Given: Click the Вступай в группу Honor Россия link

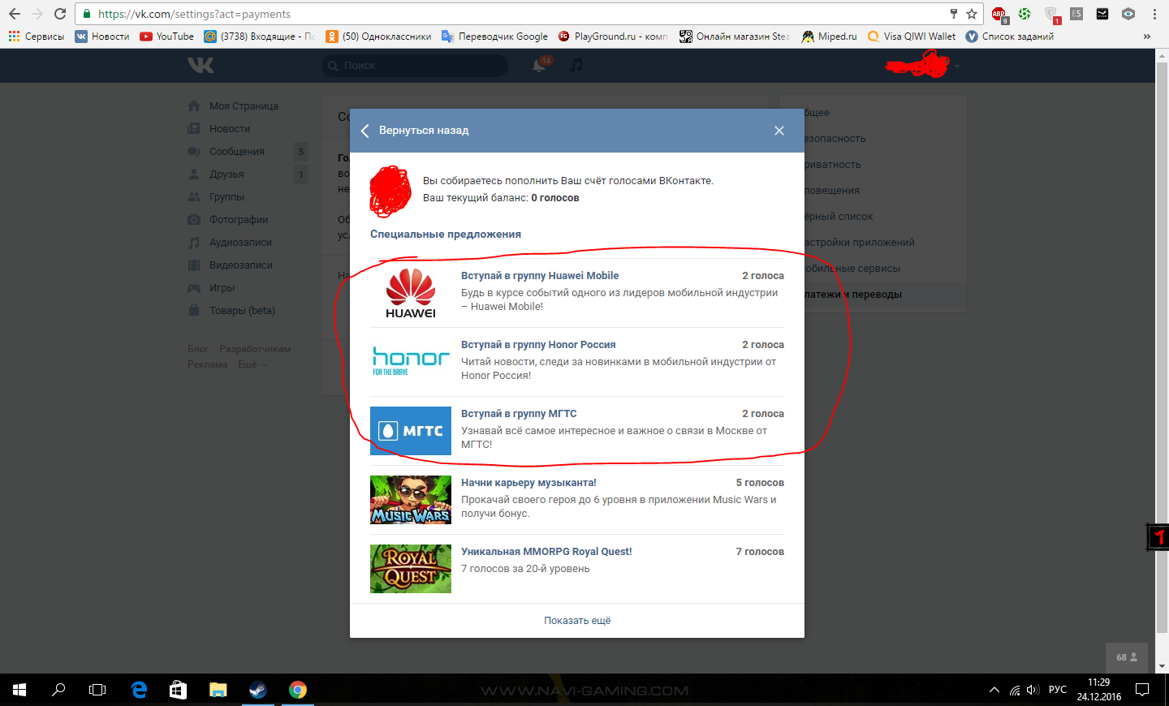Looking at the screenshot, I should 538,345.
